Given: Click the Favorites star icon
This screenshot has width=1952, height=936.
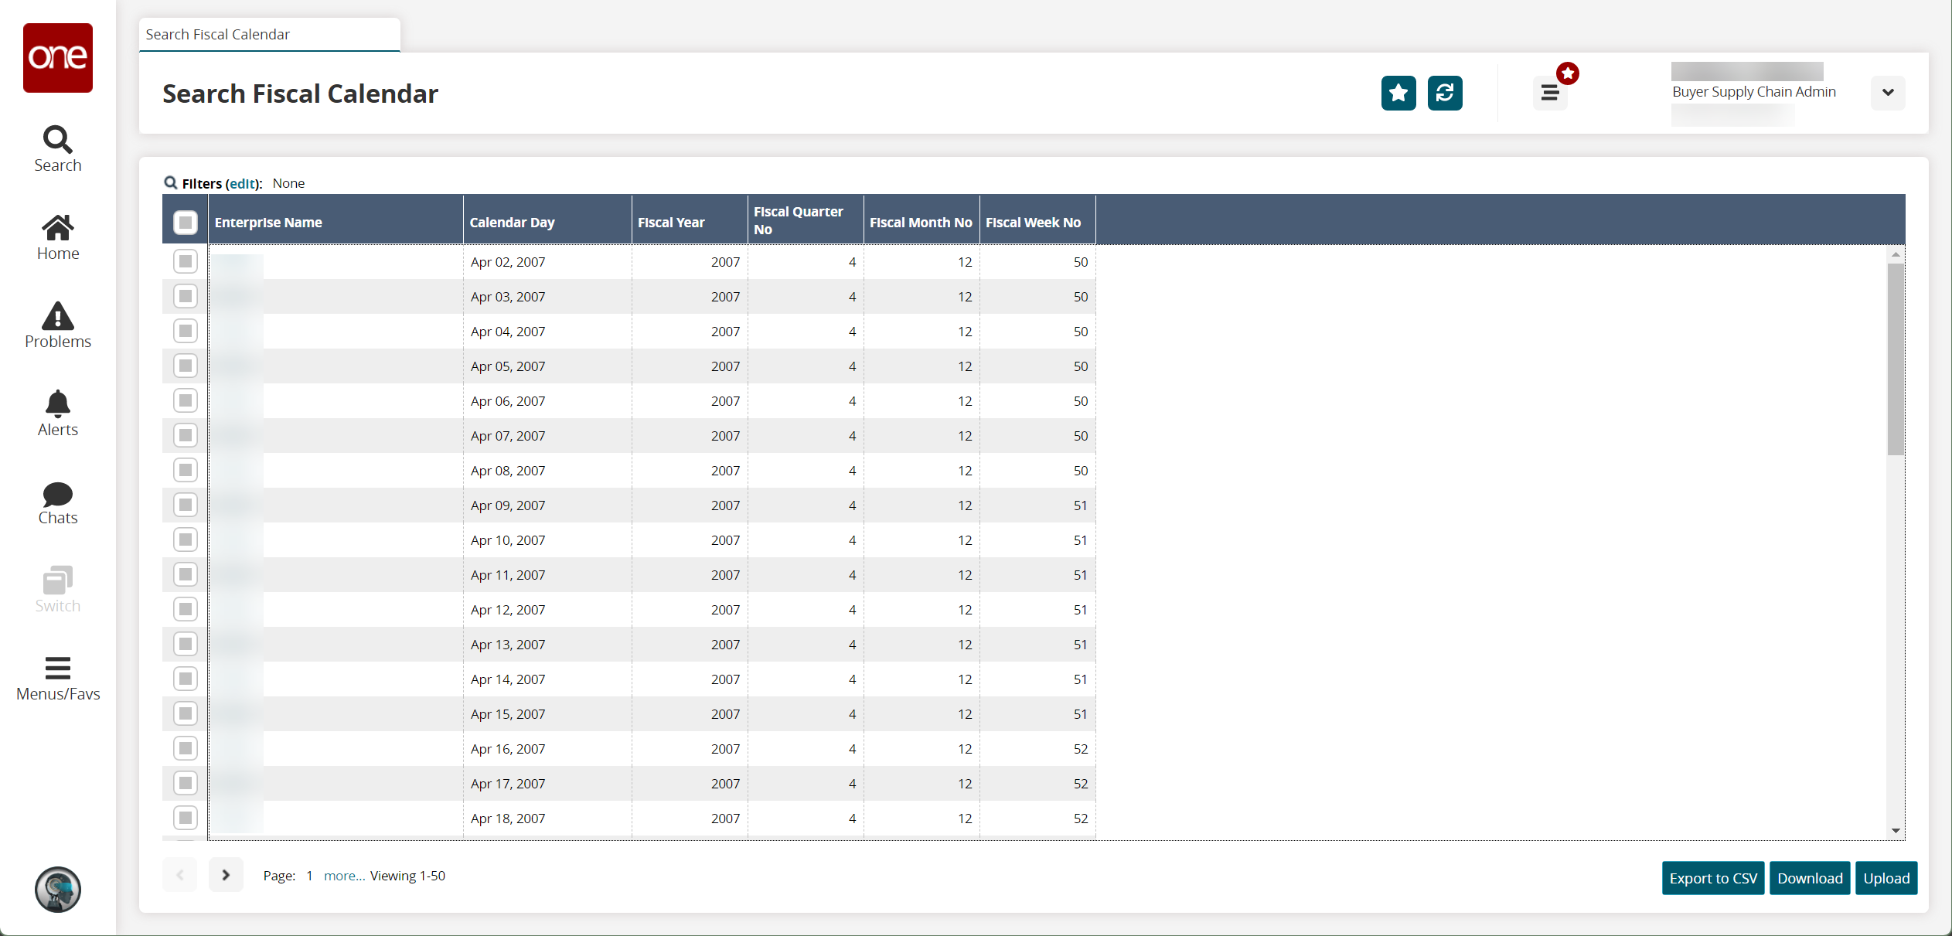Looking at the screenshot, I should point(1398,94).
